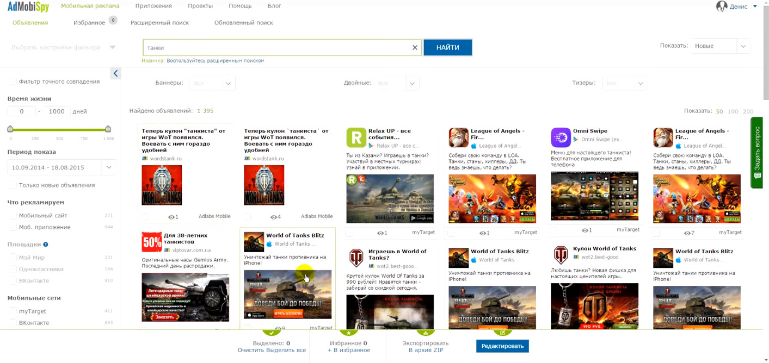Open the green Задать вопрос side tab
This screenshot has width=769, height=363.
pos(757,153)
